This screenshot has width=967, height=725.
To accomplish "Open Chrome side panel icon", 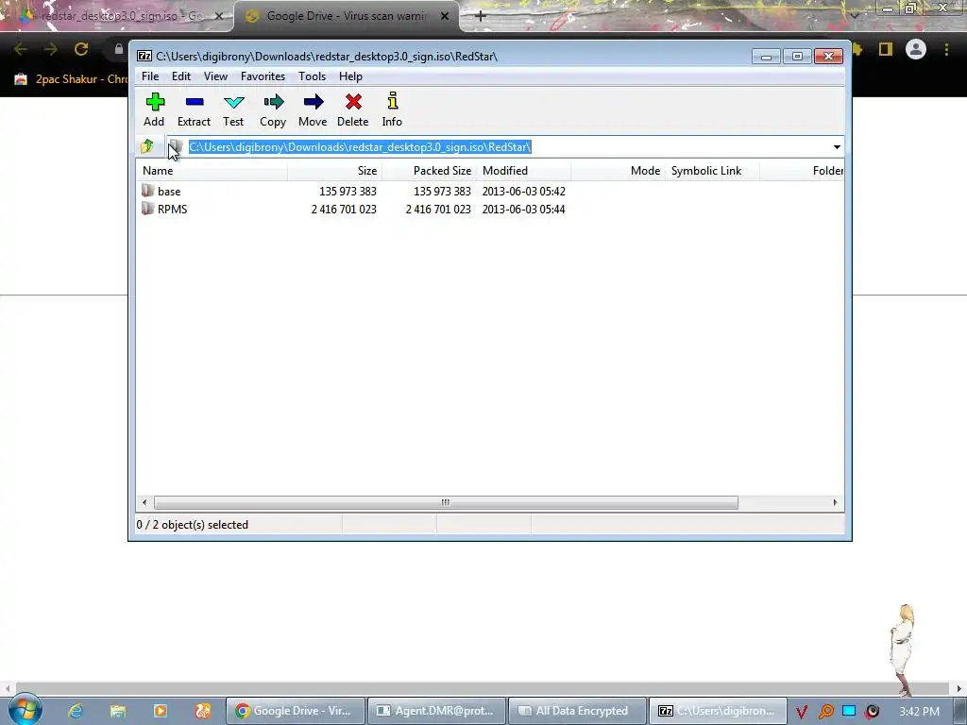I will [886, 49].
